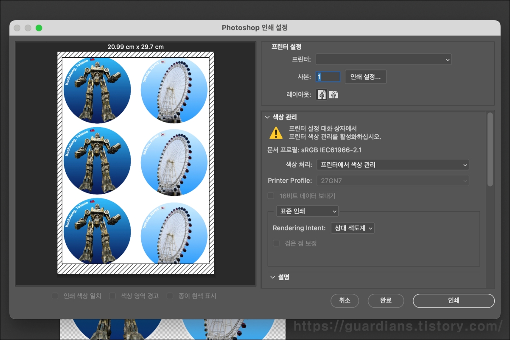This screenshot has height=340, width=510.
Task: Click the 취소 button
Action: coord(345,301)
